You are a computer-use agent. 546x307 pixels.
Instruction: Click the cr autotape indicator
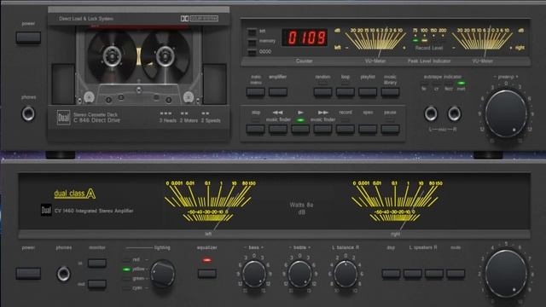click(x=436, y=84)
